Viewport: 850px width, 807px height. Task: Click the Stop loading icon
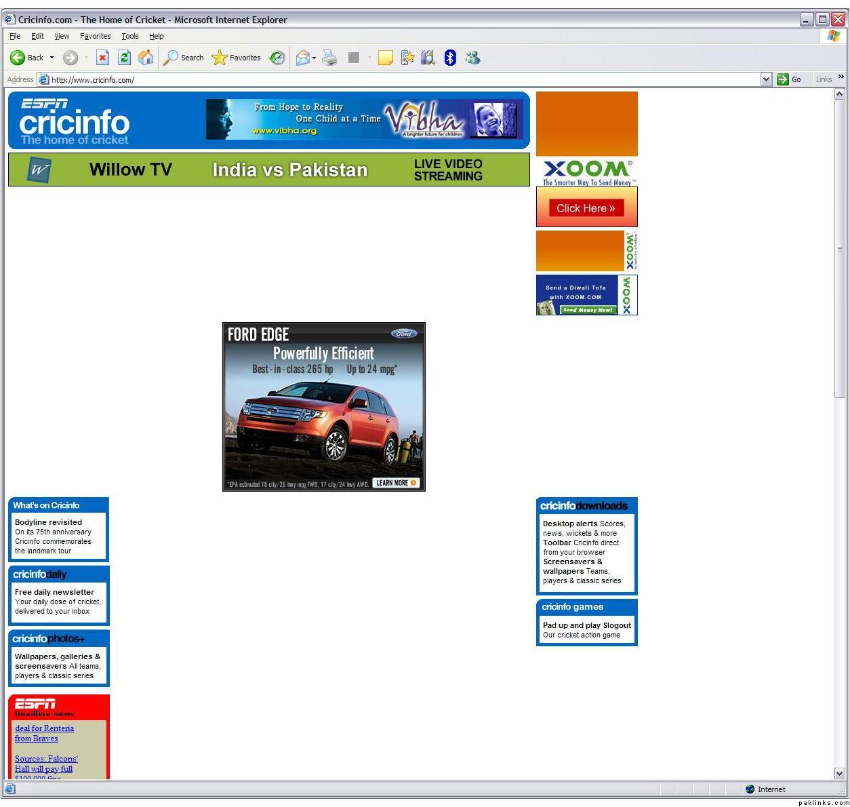(x=102, y=58)
